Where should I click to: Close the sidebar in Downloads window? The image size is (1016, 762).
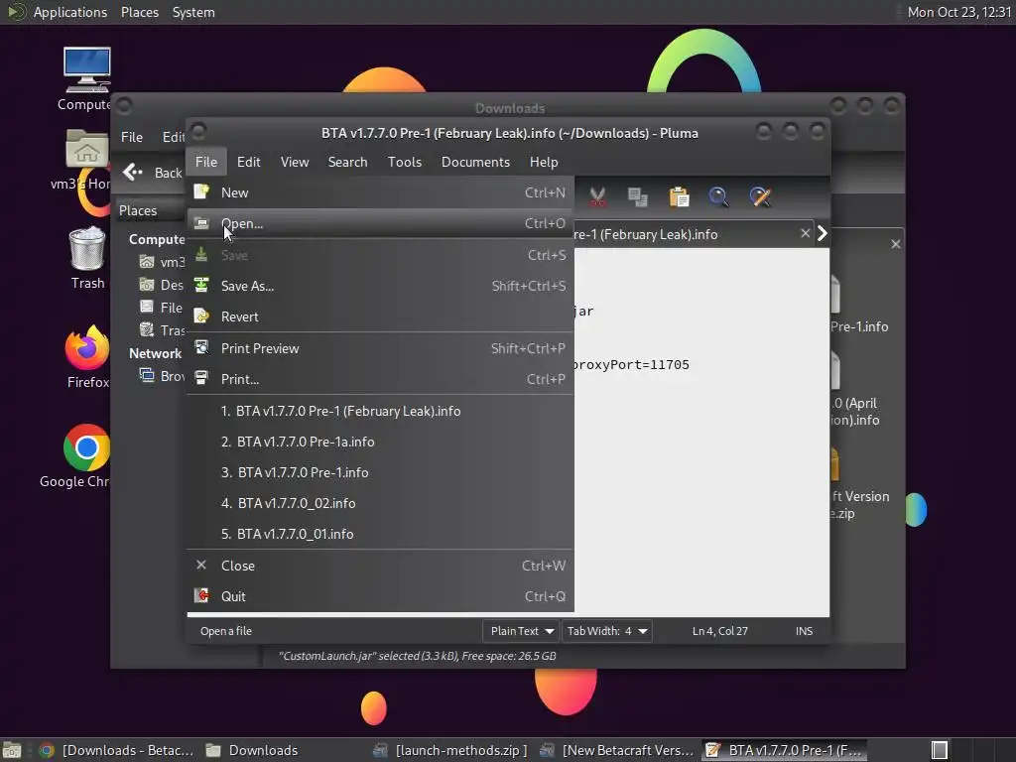click(896, 244)
